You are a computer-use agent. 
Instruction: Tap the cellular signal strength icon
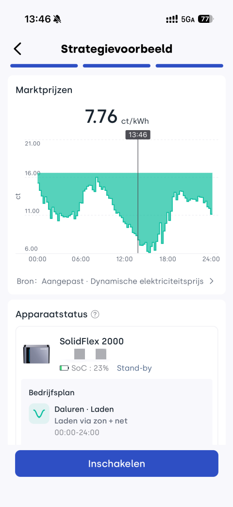(172, 19)
